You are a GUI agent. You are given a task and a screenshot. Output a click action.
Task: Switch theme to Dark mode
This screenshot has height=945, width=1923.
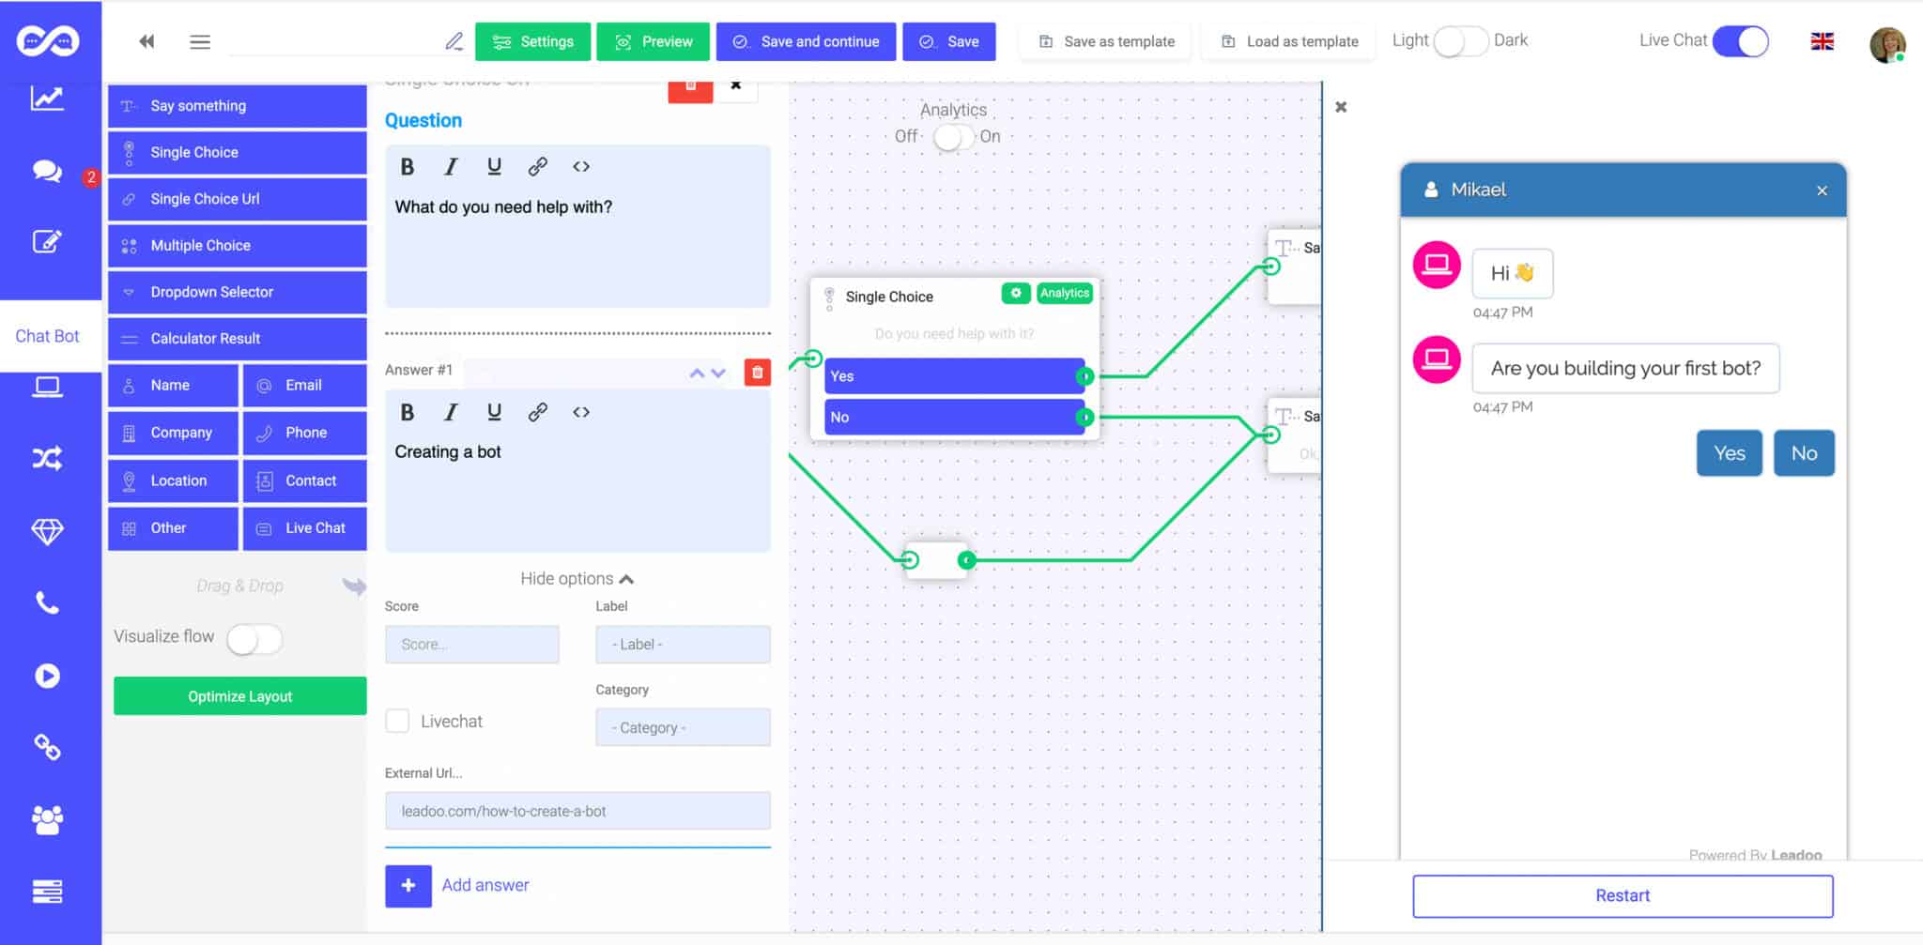[1462, 41]
